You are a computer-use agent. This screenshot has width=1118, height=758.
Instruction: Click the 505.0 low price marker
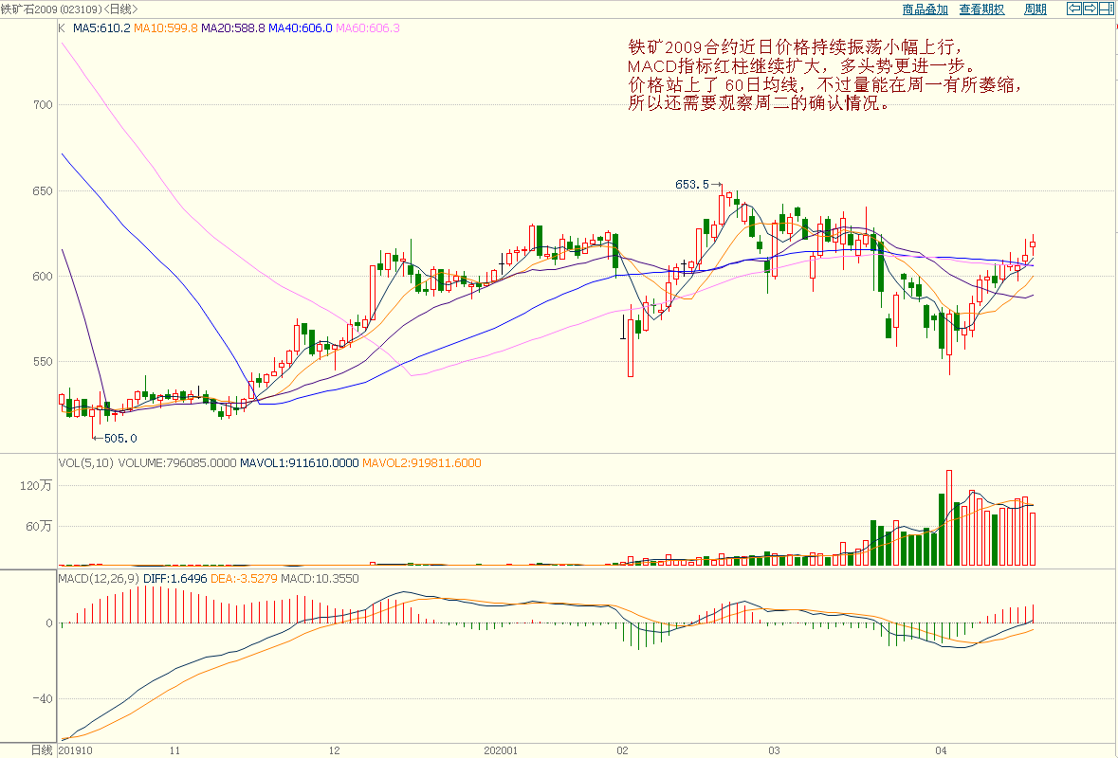pos(120,438)
